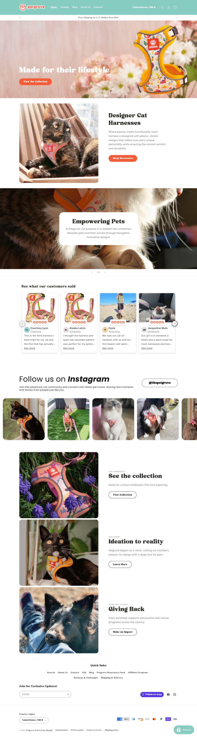197x737 pixels.
Task: Expand United States USD selector in header
Action: coord(145,7)
